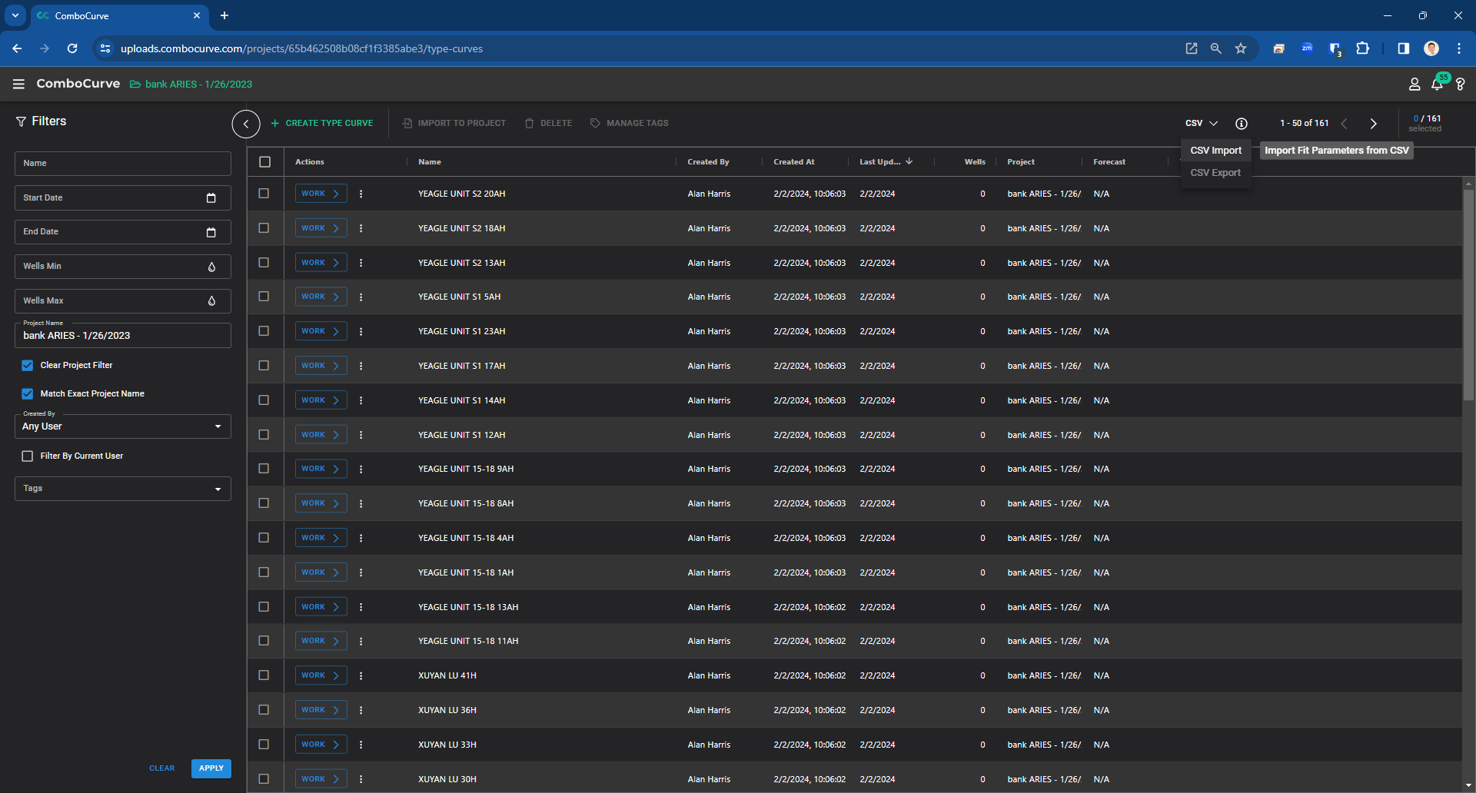Select all rows with header checkbox
The image size is (1476, 793).
coord(265,161)
